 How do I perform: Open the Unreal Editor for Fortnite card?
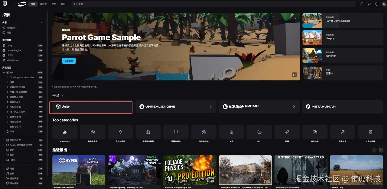click(259, 106)
